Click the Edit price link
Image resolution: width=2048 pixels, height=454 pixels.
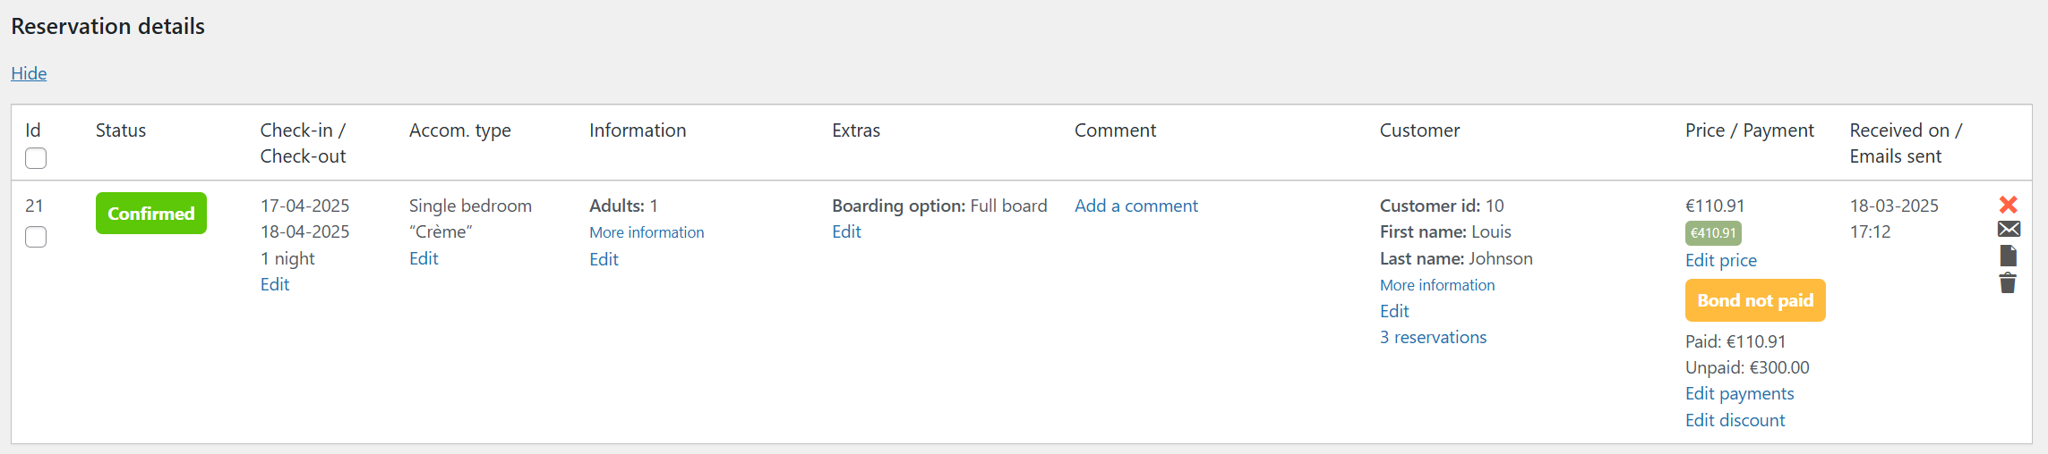[x=1720, y=260]
